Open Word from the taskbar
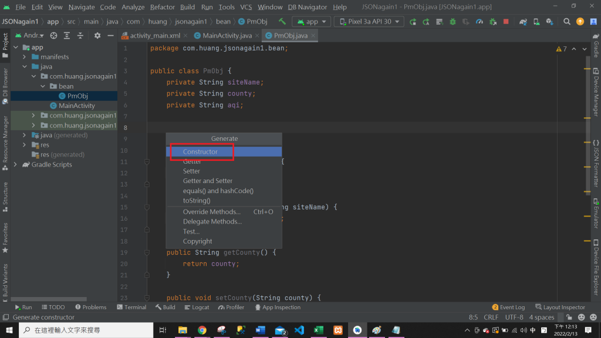This screenshot has height=338, width=601. coord(260,330)
